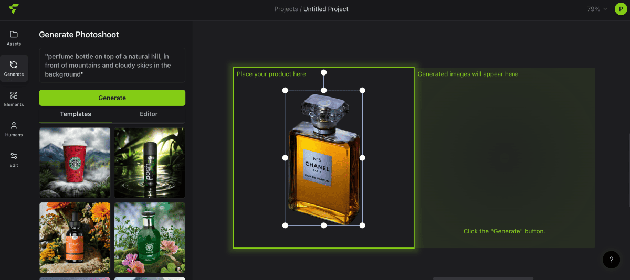Screen dimensions: 630x280
Task: Open the Assets folder panel
Action: click(x=14, y=38)
